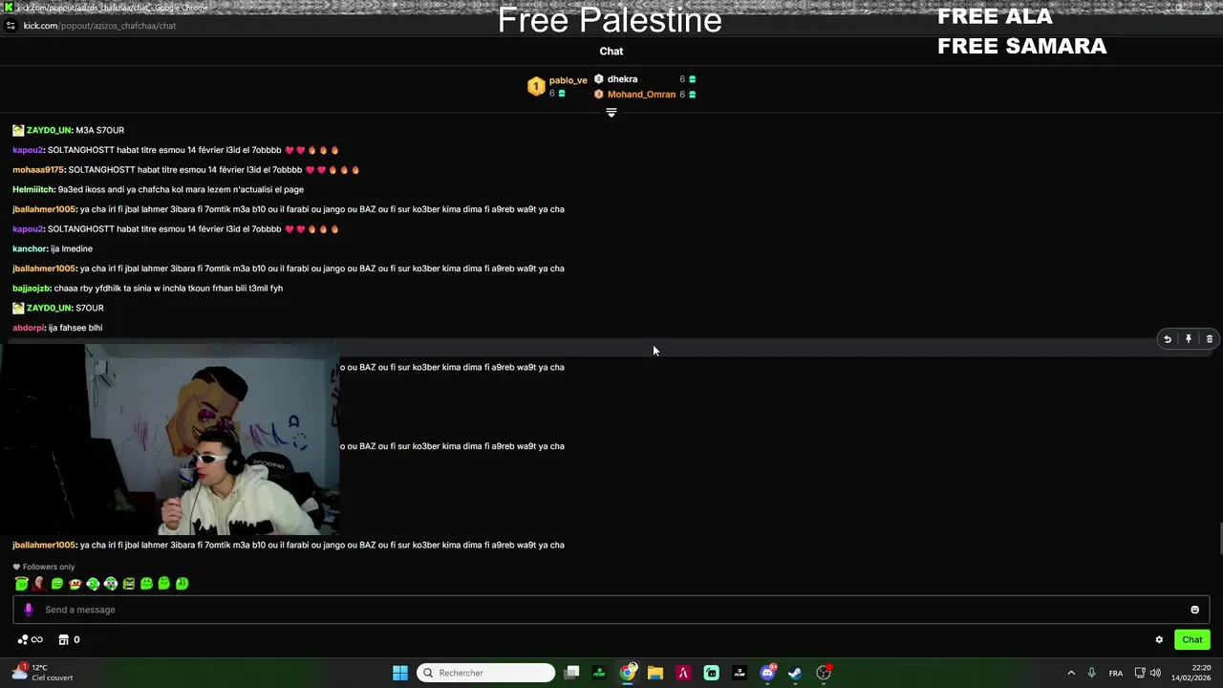Delete the hovered chat message via trash icon

point(1210,339)
